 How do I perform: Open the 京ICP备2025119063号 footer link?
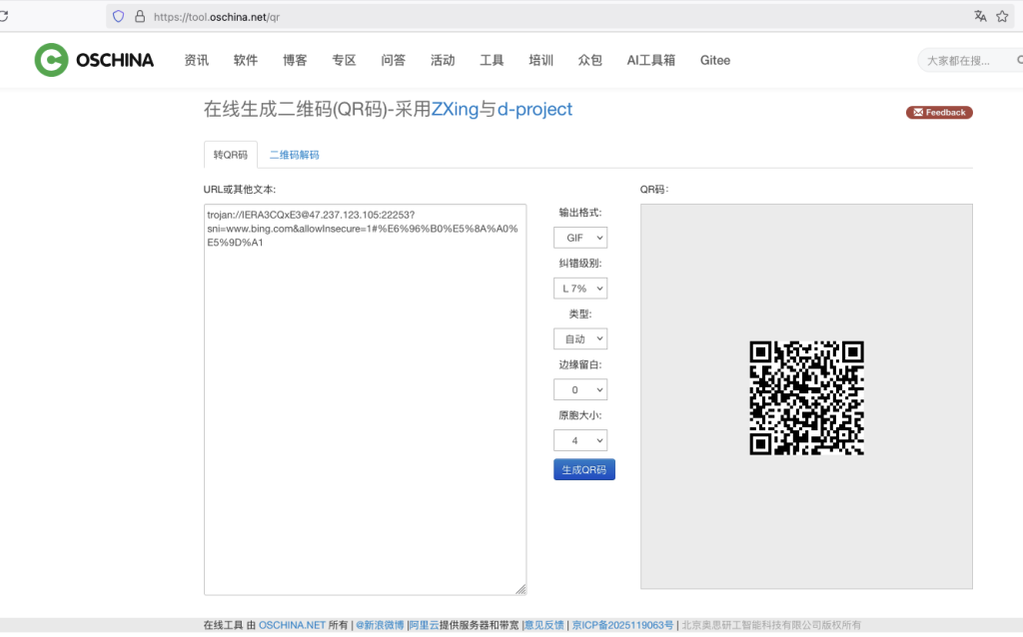[622, 625]
